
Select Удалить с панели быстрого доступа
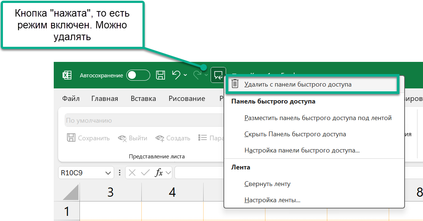(x=297, y=85)
